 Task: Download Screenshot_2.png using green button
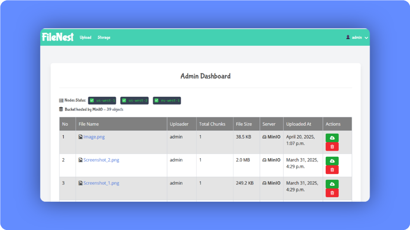pyautogui.click(x=332, y=161)
